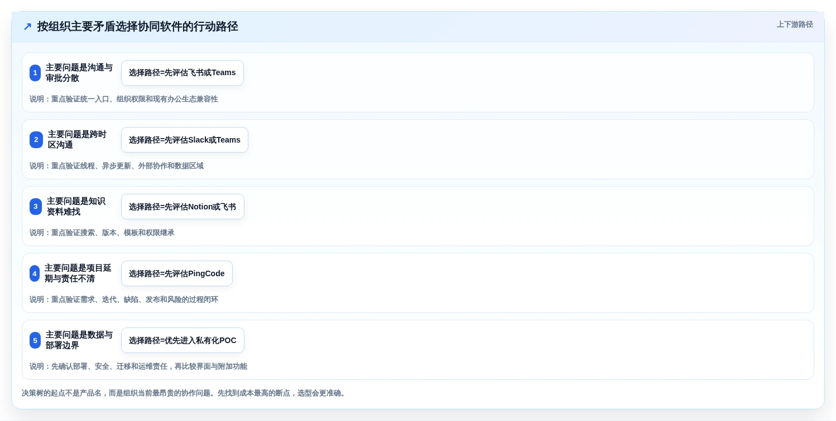Click the text 主要问题是项目延期与责任不清

[x=78, y=273]
